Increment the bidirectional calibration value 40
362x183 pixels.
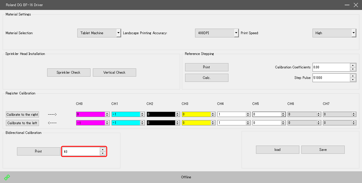[103, 150]
